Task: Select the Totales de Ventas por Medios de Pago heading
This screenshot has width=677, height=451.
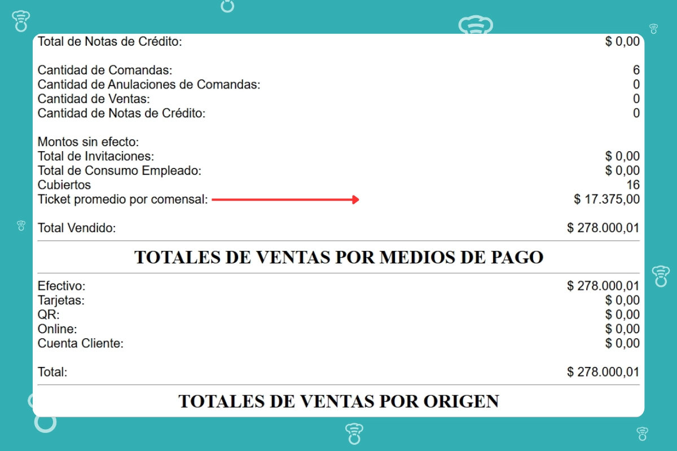Action: coord(338,257)
